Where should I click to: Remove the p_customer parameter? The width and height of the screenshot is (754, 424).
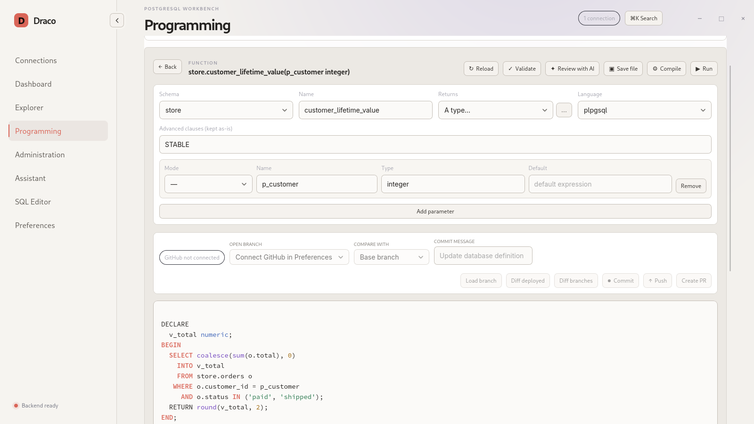tap(691, 186)
